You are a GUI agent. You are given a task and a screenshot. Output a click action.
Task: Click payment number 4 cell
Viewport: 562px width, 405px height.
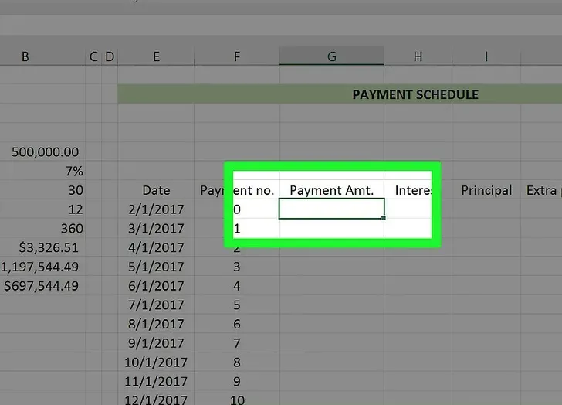[x=237, y=285]
